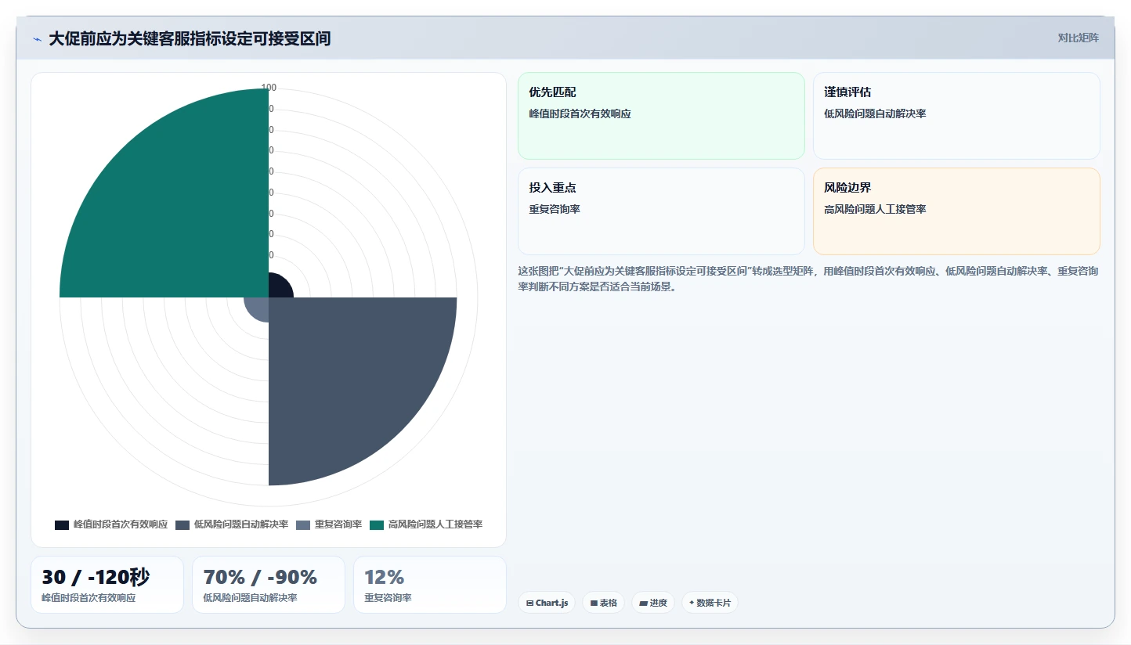Open the 风险边界 card
1131x645 pixels.
pos(956,211)
